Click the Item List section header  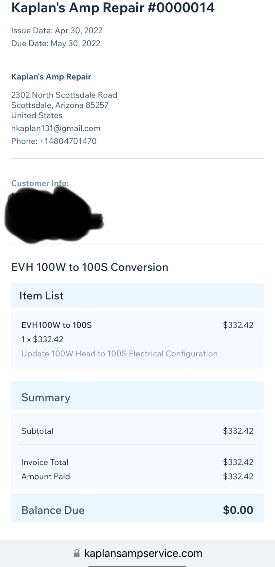click(x=41, y=296)
